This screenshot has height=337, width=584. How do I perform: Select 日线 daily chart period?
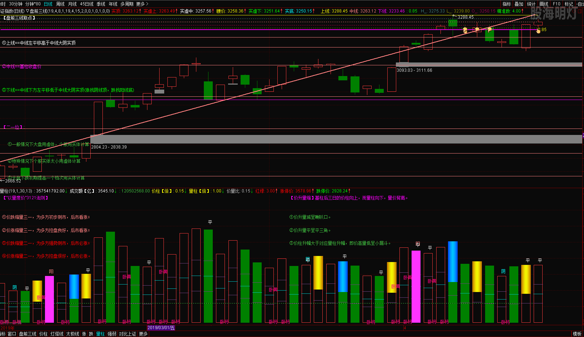click(48, 4)
